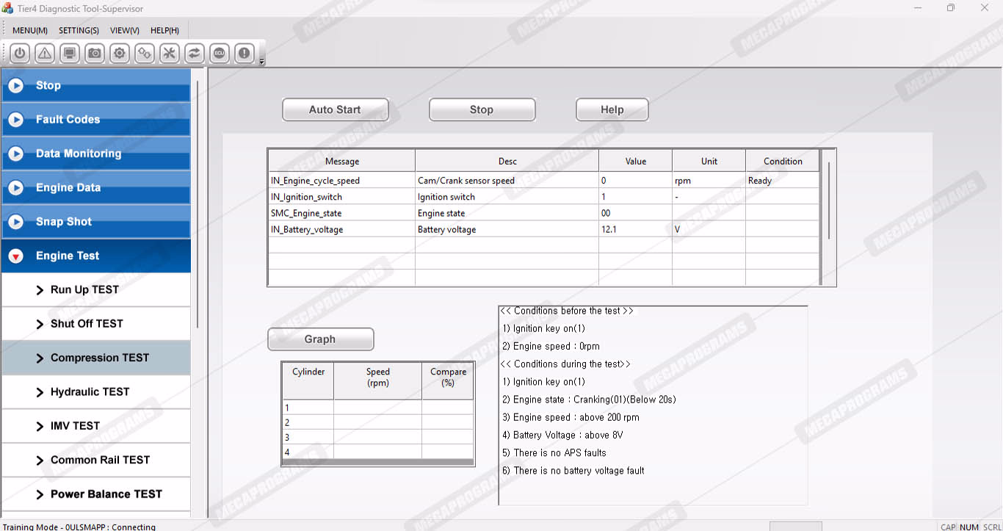Click the play icon beside Snap Shot
The image size is (1003, 531).
click(x=16, y=221)
